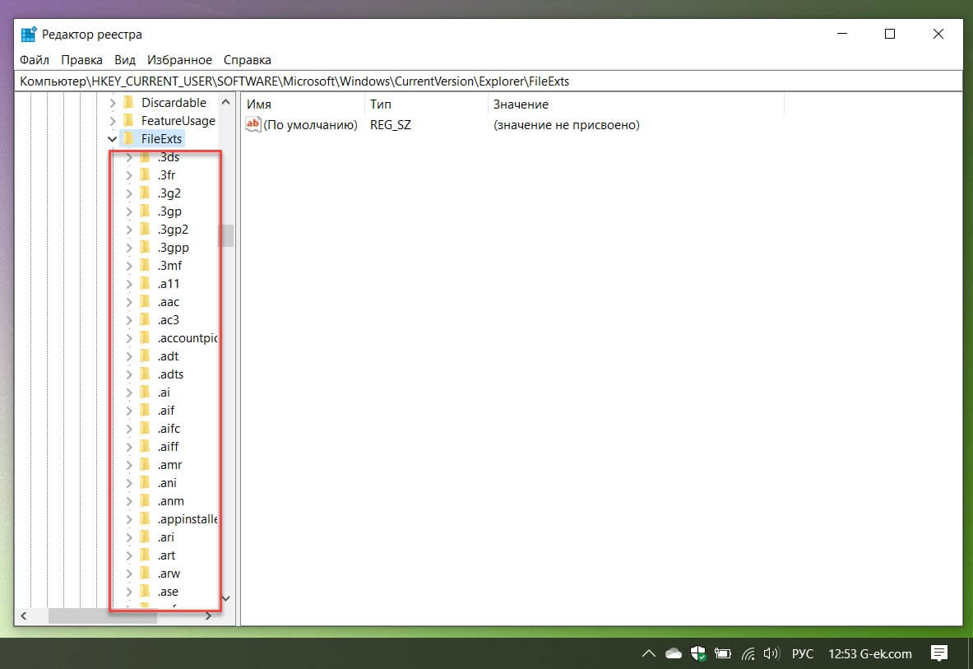Select the .ari key
This screenshot has width=973, height=669.
[x=165, y=537]
